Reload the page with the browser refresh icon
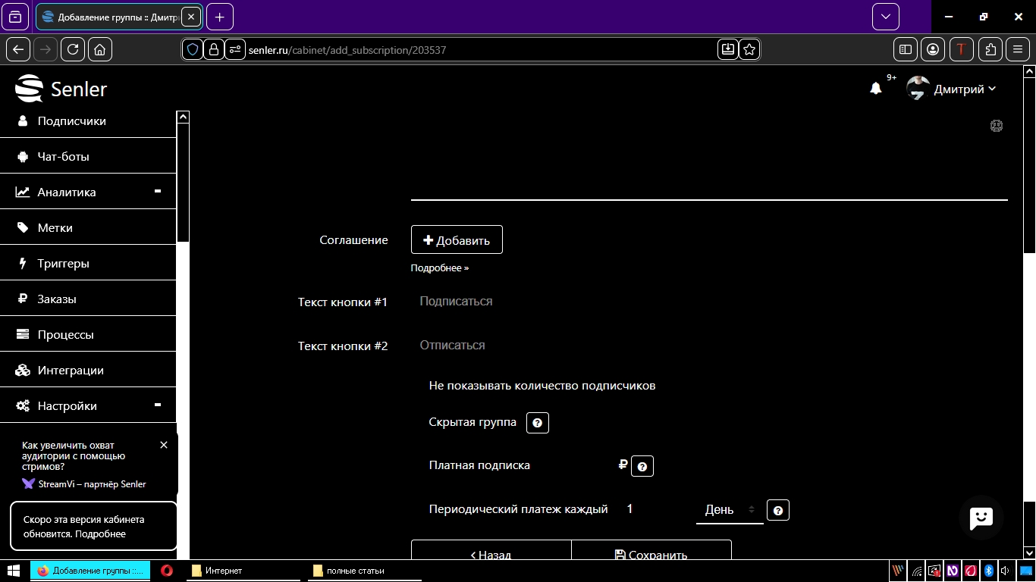The image size is (1036, 582). coord(73,49)
